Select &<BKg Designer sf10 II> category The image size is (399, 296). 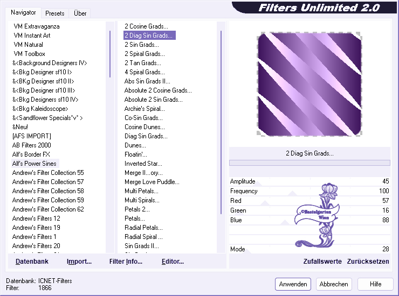pos(43,81)
